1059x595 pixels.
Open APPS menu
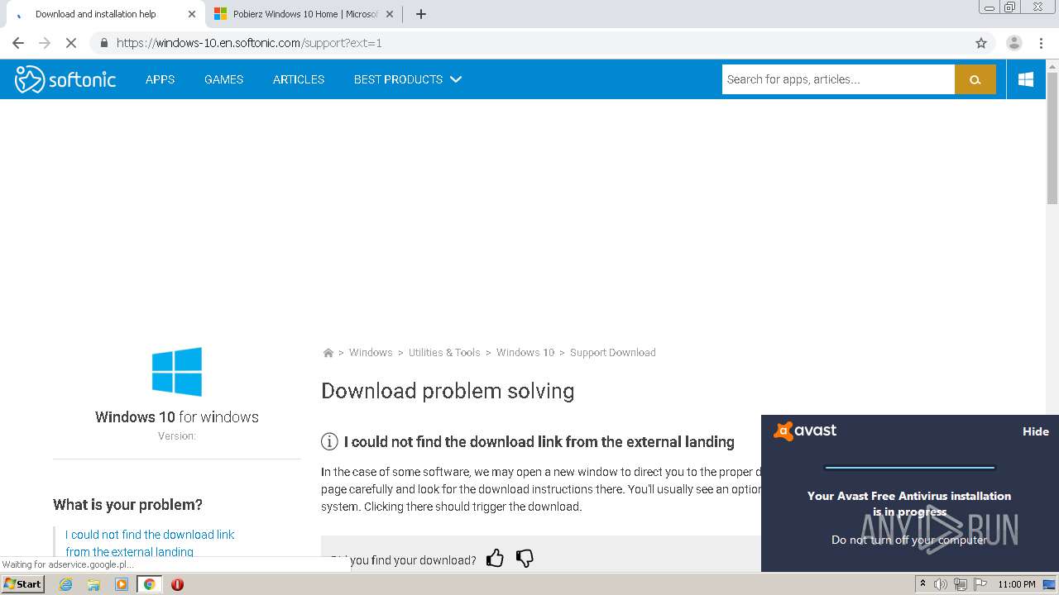(160, 79)
